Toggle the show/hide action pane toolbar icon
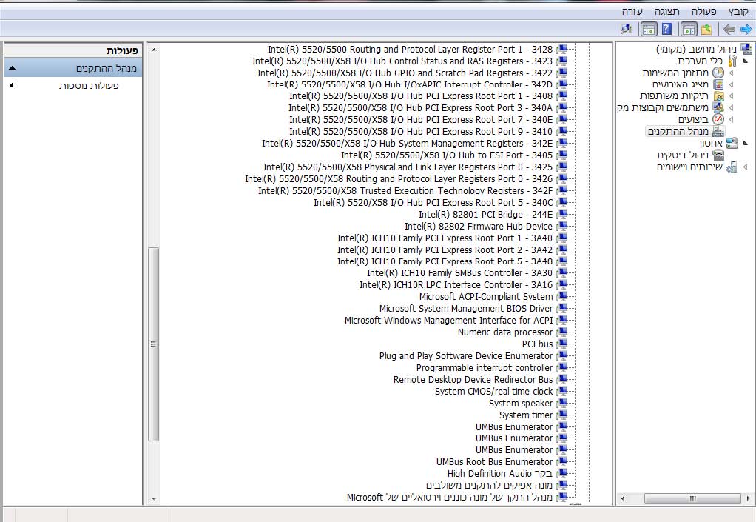This screenshot has height=522, width=756. pyautogui.click(x=649, y=30)
